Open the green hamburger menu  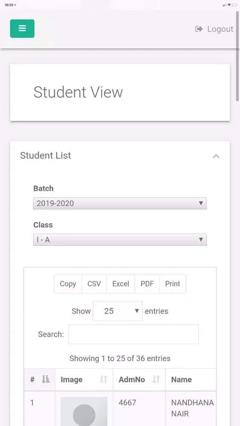(22, 29)
